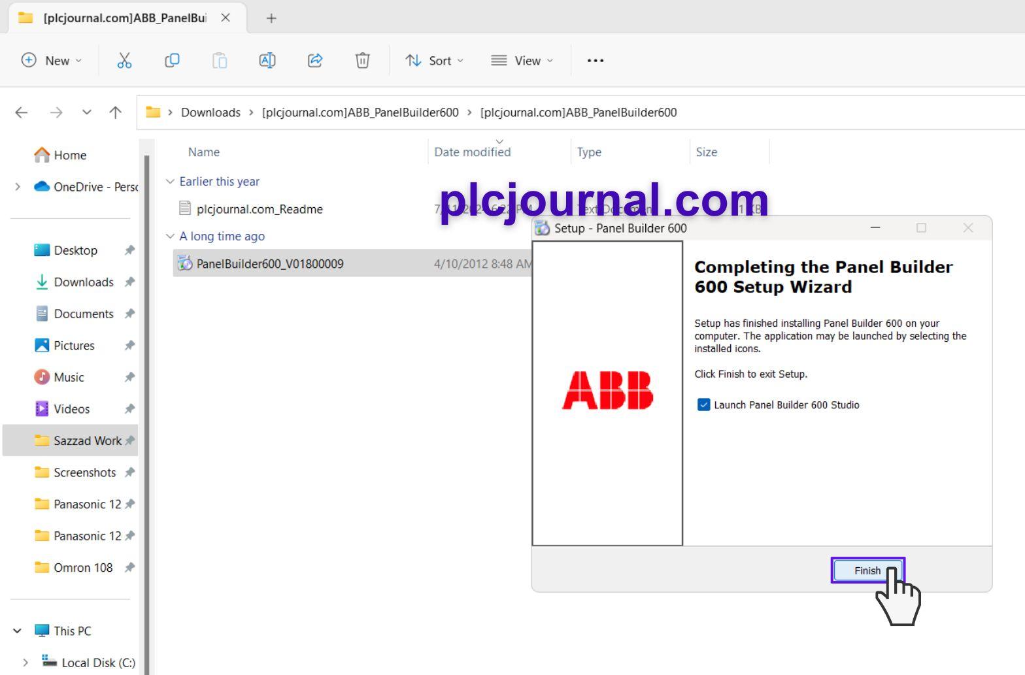Click the Setup window title icon
The width and height of the screenshot is (1025, 675).
(543, 228)
